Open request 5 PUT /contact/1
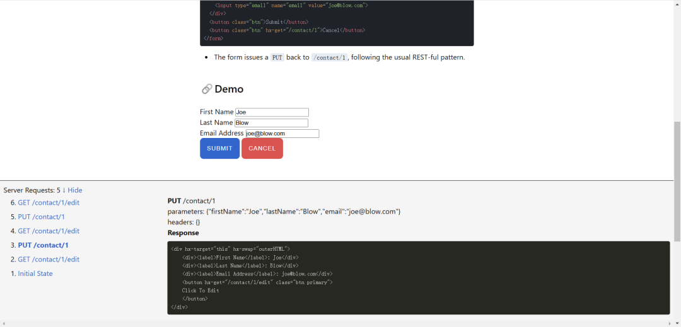 [41, 217]
